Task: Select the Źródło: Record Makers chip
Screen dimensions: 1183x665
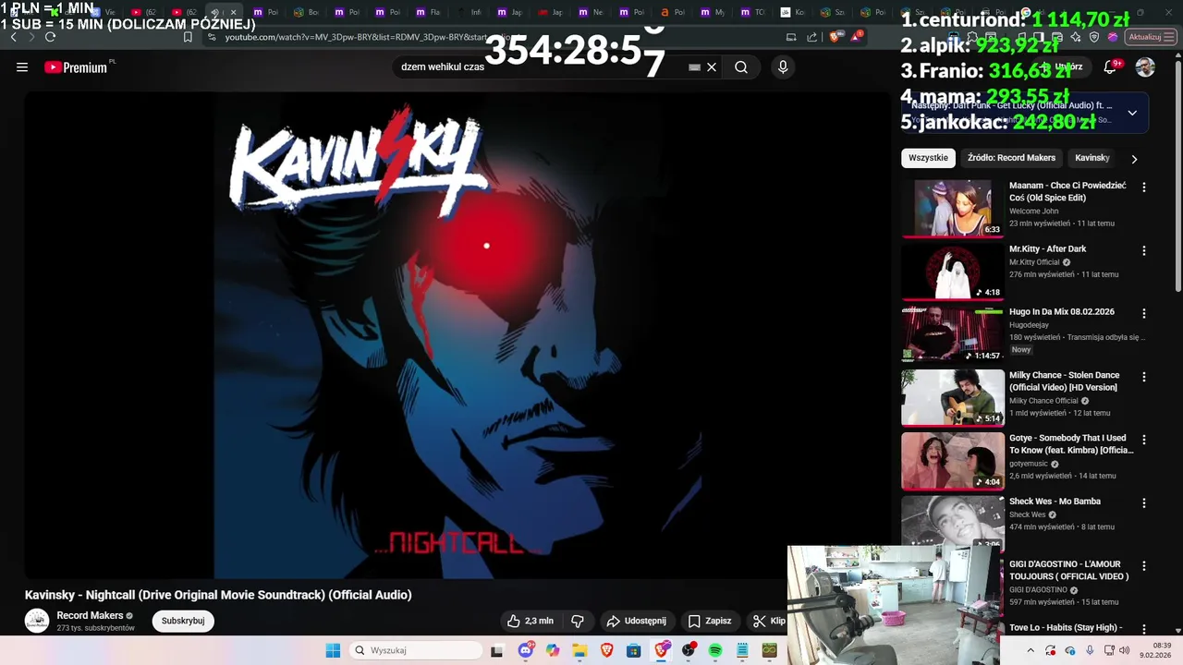Action: click(x=1011, y=158)
